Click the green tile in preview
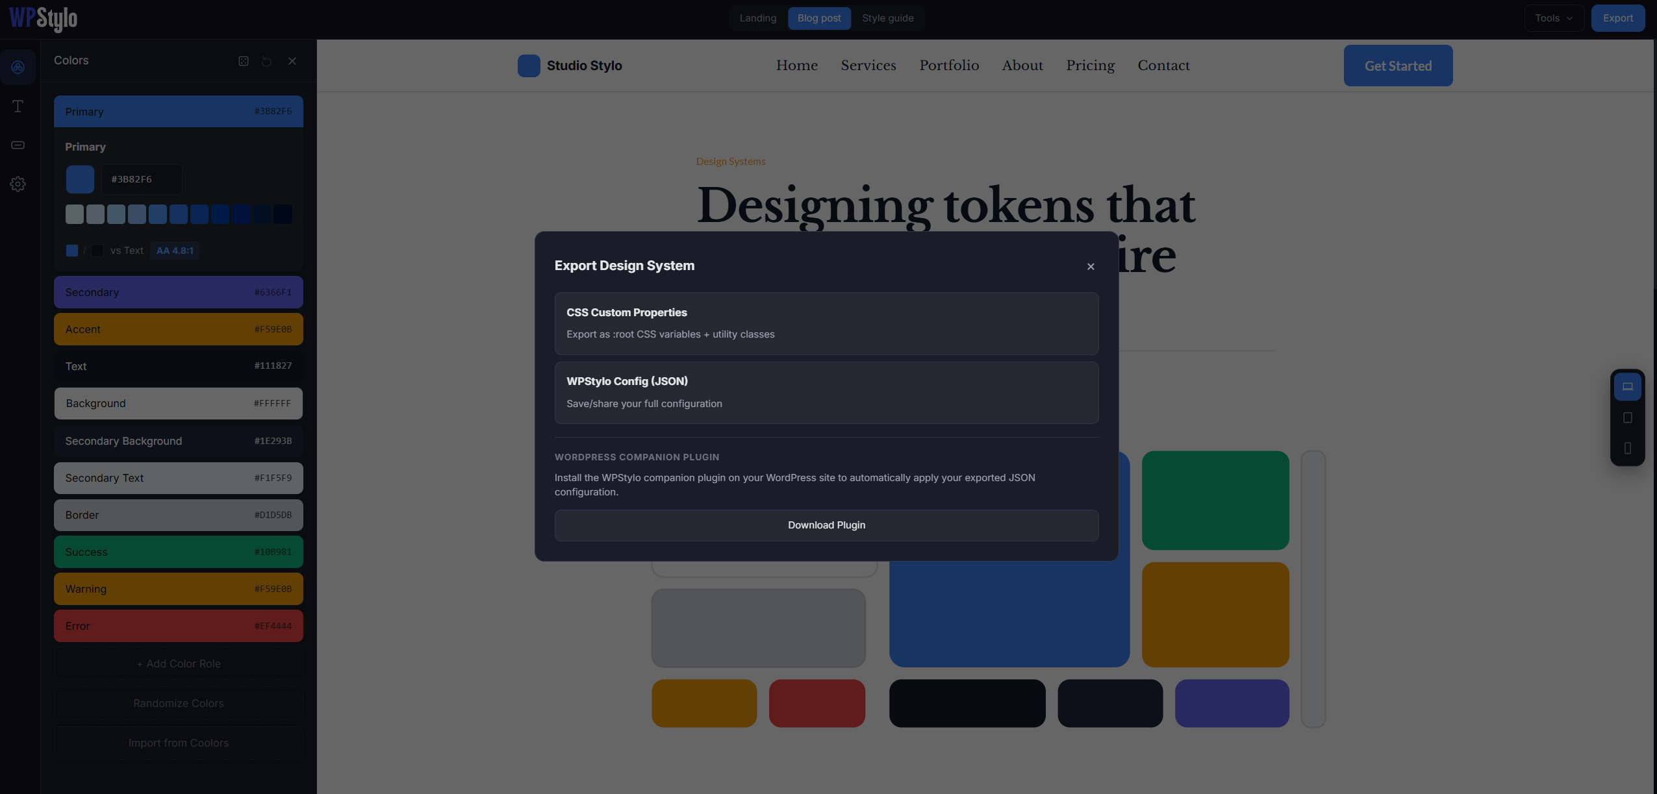This screenshot has width=1657, height=794. [1215, 501]
